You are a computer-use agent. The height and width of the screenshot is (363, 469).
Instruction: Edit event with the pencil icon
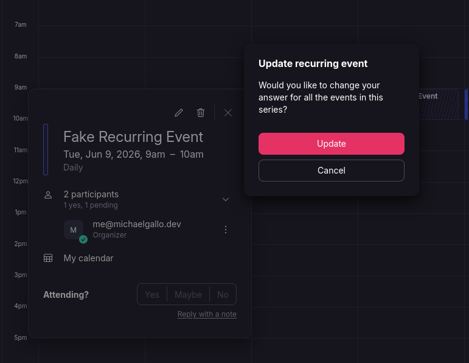click(x=179, y=113)
